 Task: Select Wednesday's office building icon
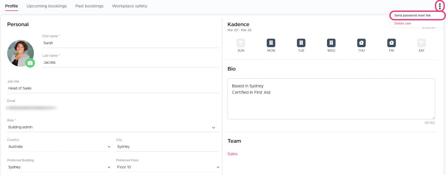click(331, 43)
